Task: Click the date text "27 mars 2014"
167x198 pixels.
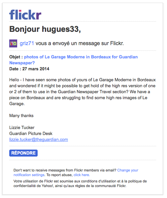Action: click(x=36, y=69)
